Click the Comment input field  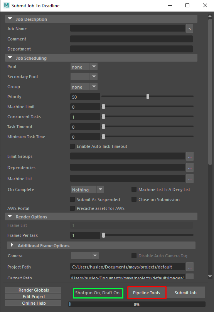pyautogui.click(x=131, y=39)
